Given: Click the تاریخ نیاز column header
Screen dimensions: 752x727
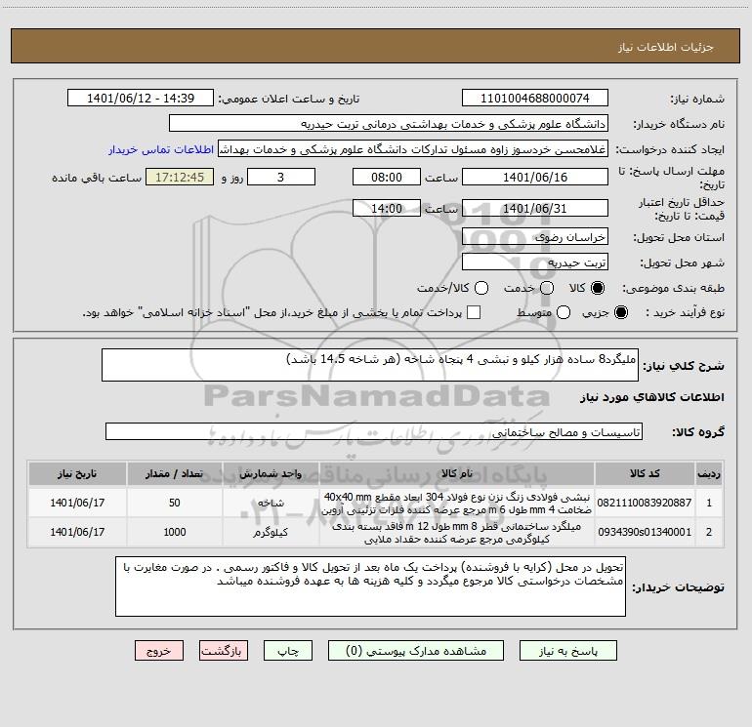Looking at the screenshot, I should tap(77, 473).
